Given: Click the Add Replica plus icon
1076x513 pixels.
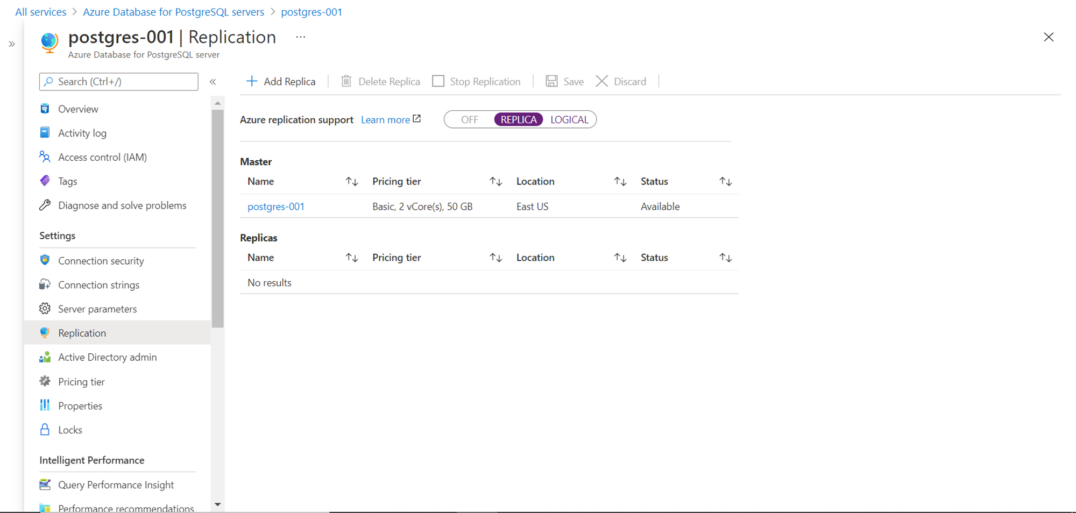Looking at the screenshot, I should [x=252, y=81].
